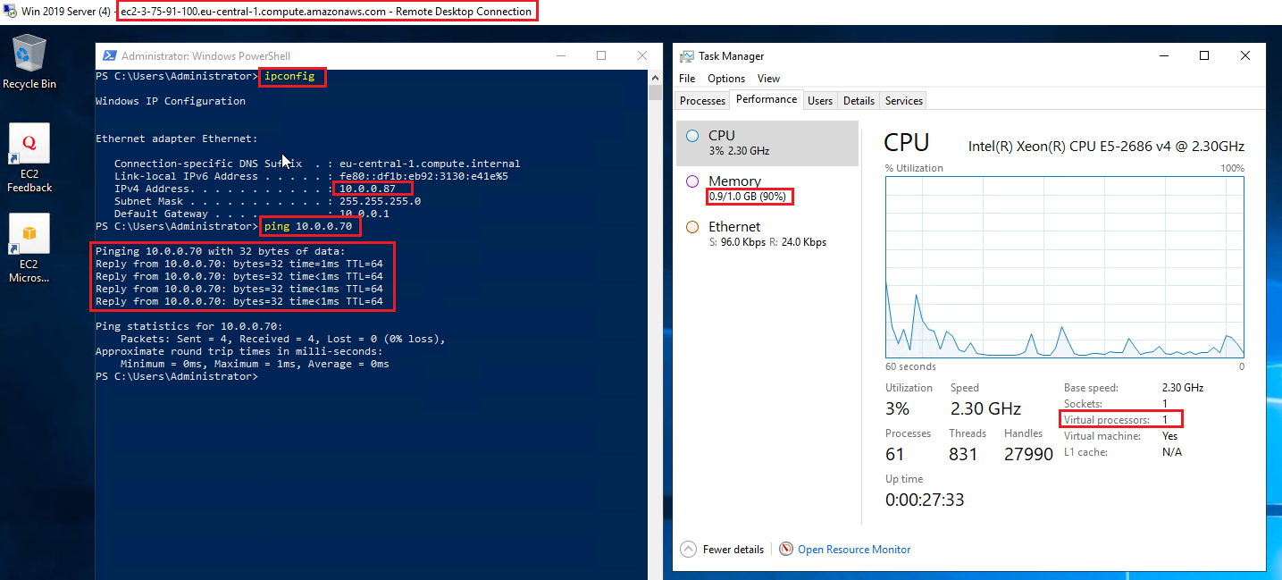Click the last PowerShell prompt line
1282x580 pixels.
tap(177, 376)
